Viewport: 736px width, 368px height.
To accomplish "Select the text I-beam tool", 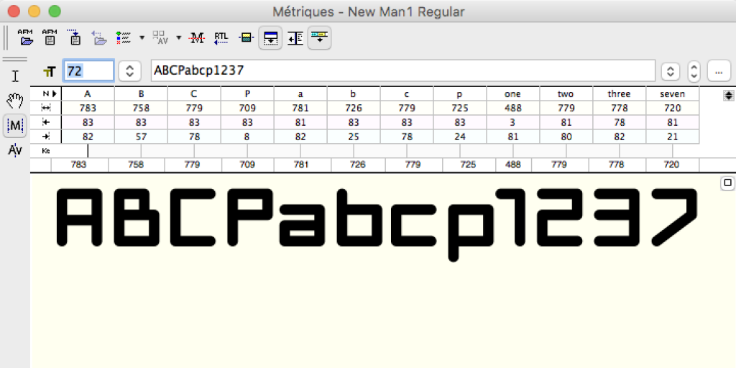I will pos(15,76).
